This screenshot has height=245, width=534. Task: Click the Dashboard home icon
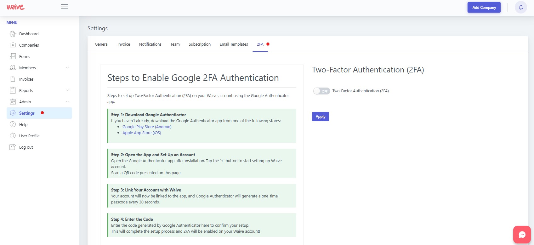pos(13,34)
